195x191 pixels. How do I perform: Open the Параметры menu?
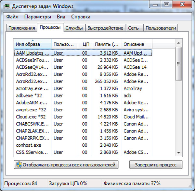pos(37,17)
